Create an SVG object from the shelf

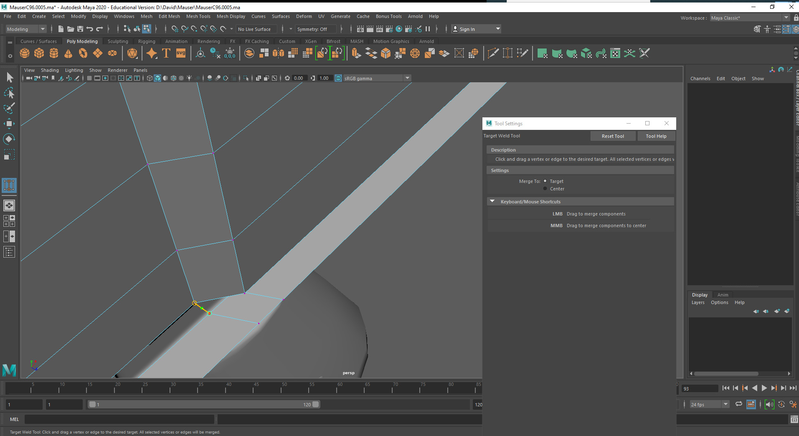[x=180, y=53]
